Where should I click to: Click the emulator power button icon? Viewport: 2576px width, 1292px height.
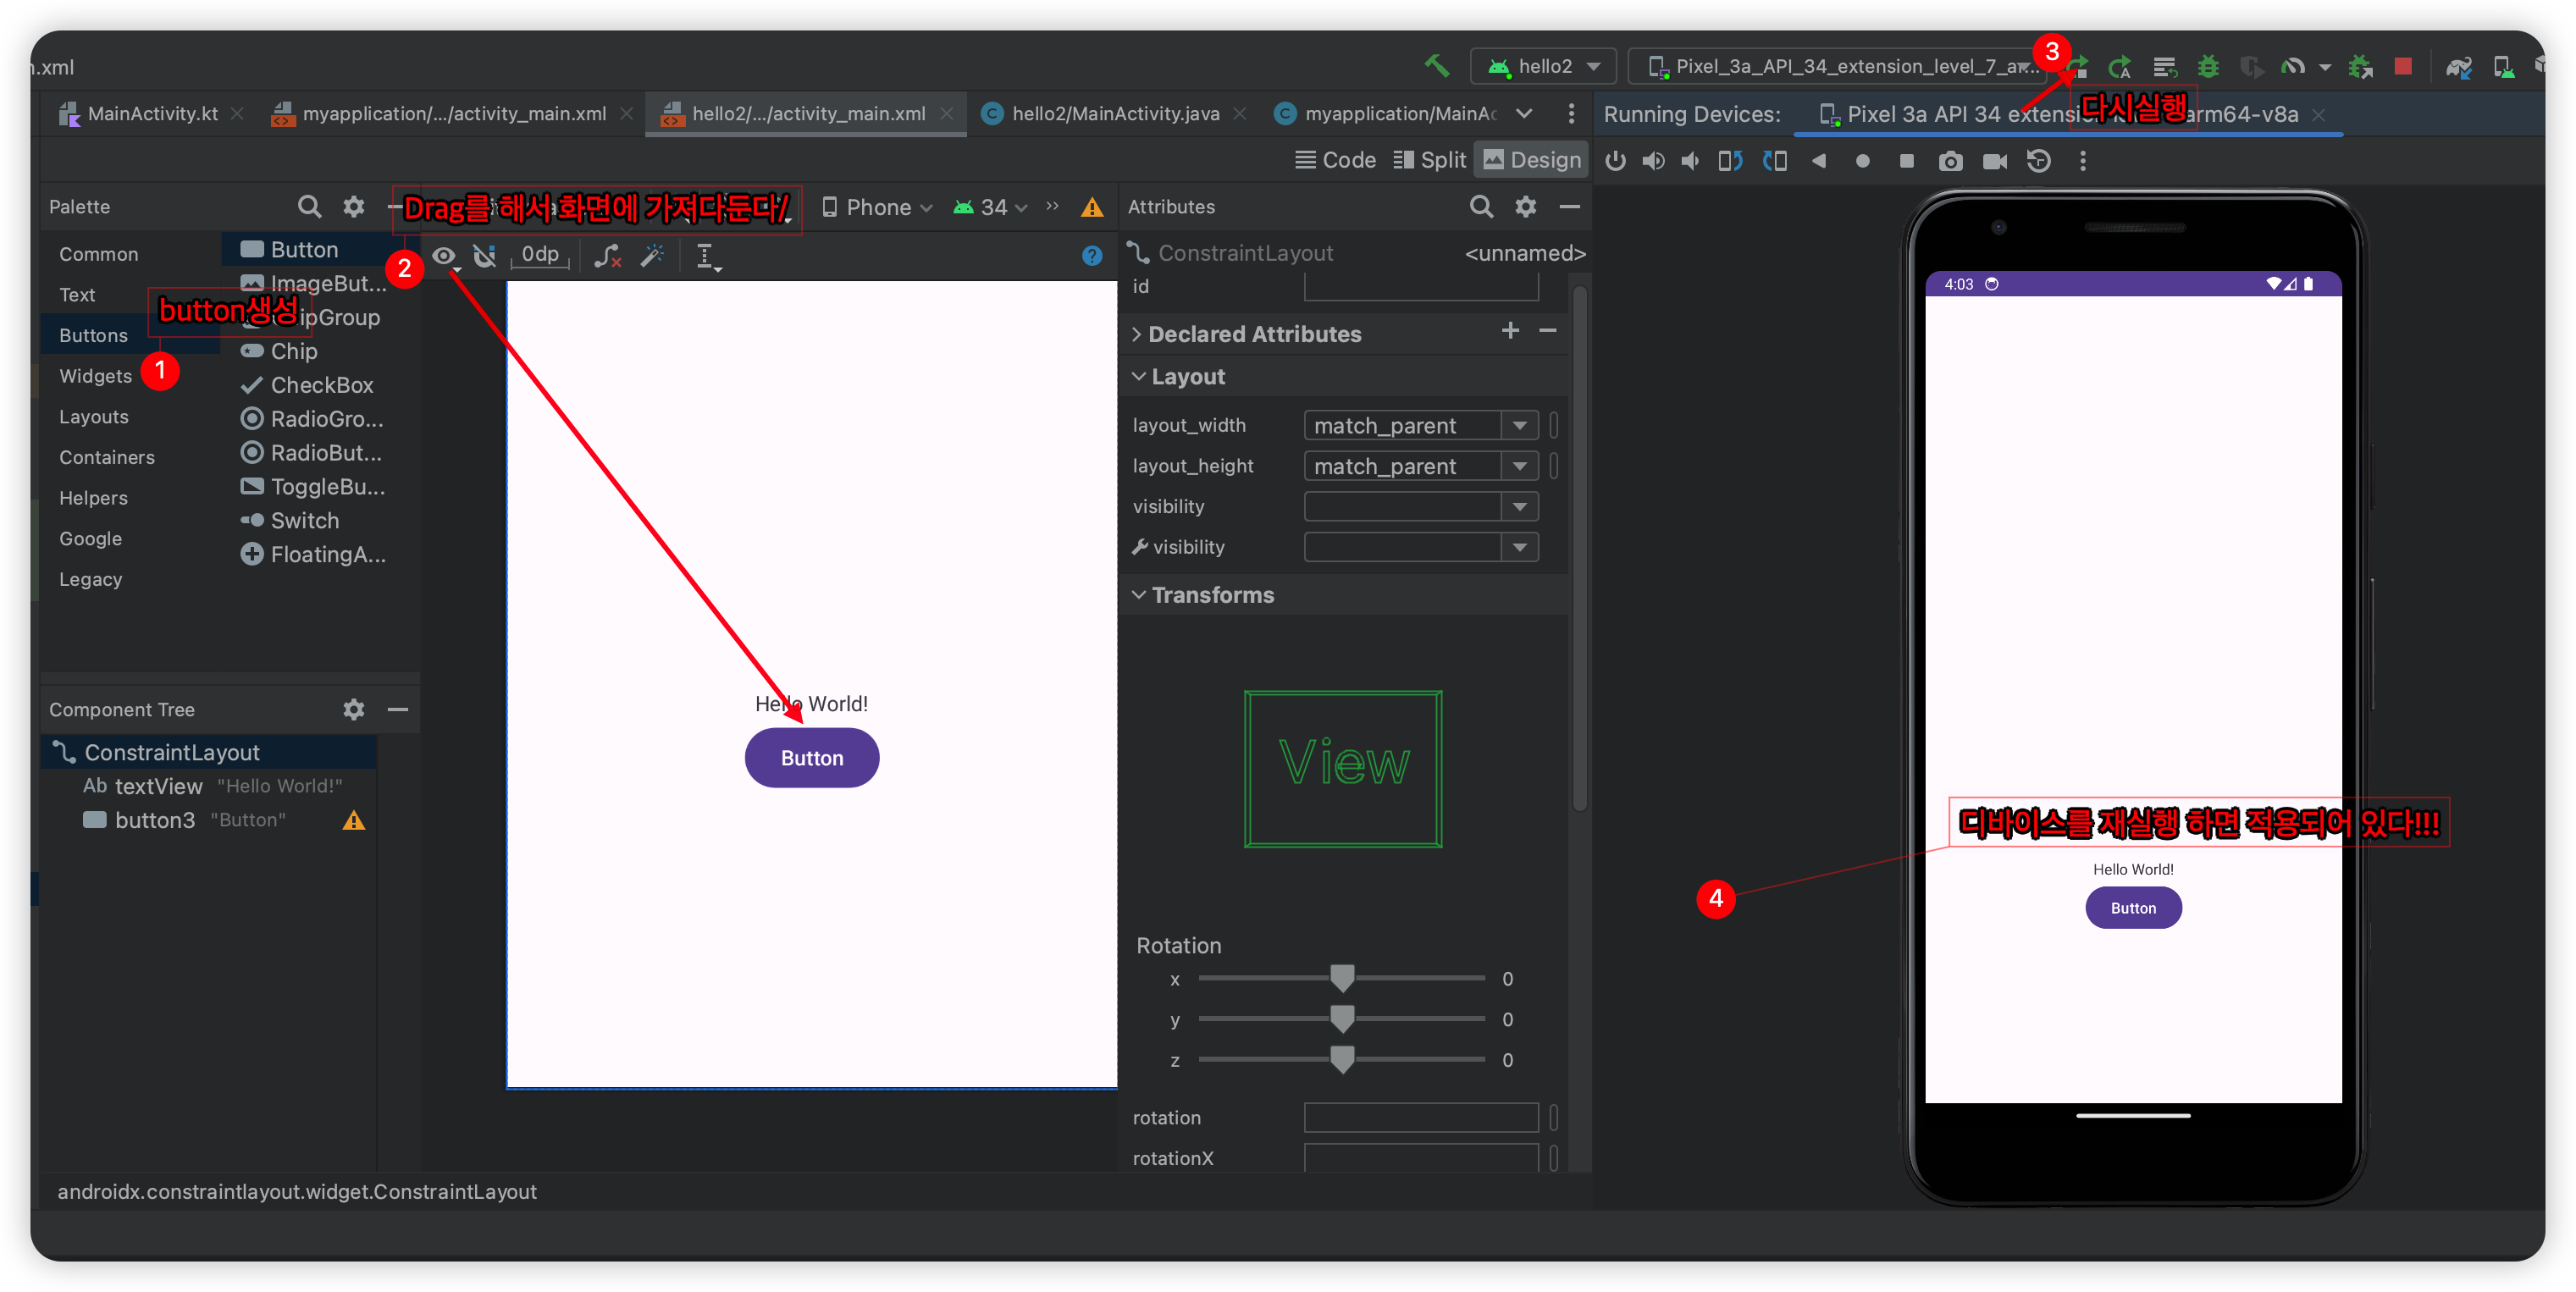pyautogui.click(x=1615, y=161)
